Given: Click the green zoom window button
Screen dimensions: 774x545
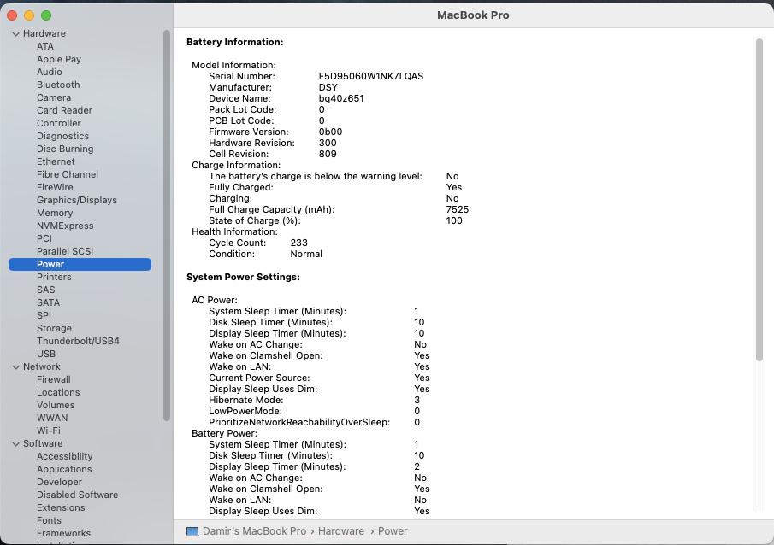Looking at the screenshot, I should tap(46, 15).
